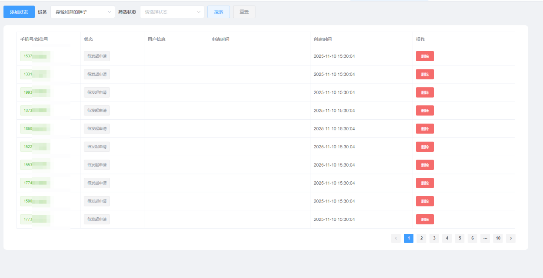Click the 待发起申请 tag in 1331 row
The width and height of the screenshot is (543, 278).
97,74
